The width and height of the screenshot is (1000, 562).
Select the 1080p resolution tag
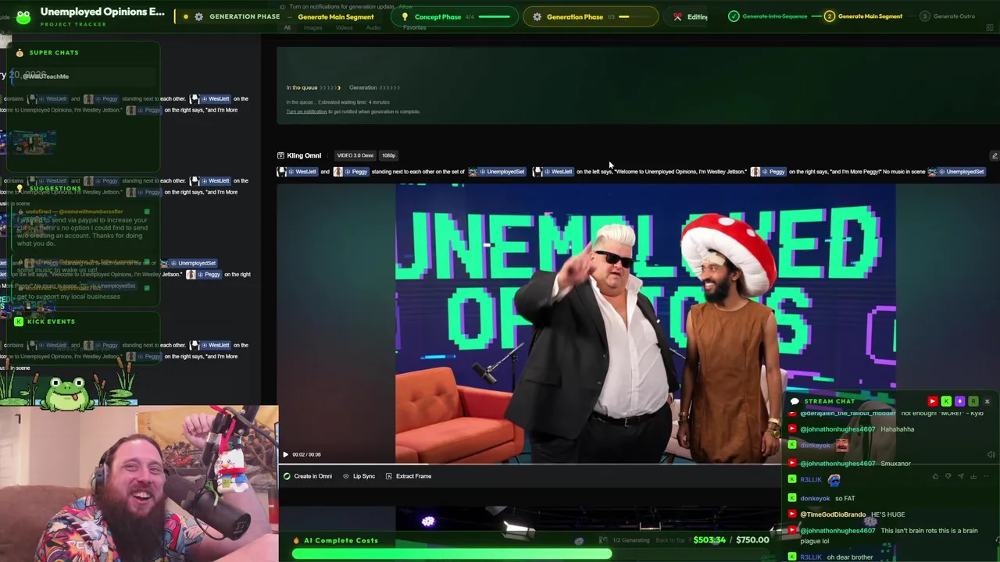coord(388,155)
